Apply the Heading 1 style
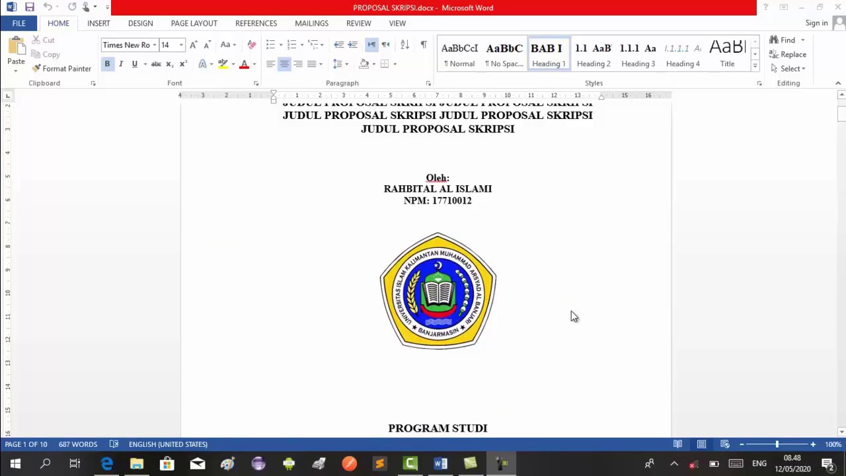Image resolution: width=846 pixels, height=476 pixels. click(x=549, y=54)
